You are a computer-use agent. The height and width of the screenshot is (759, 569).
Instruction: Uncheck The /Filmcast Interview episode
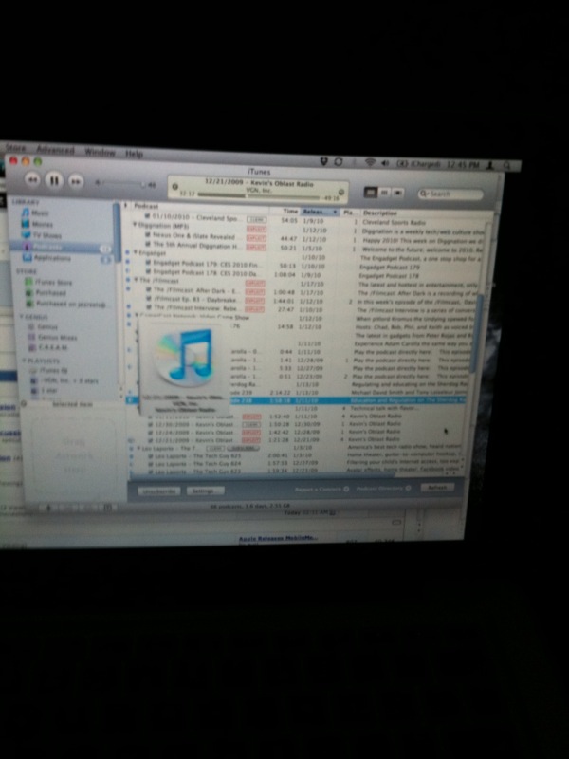tap(149, 307)
